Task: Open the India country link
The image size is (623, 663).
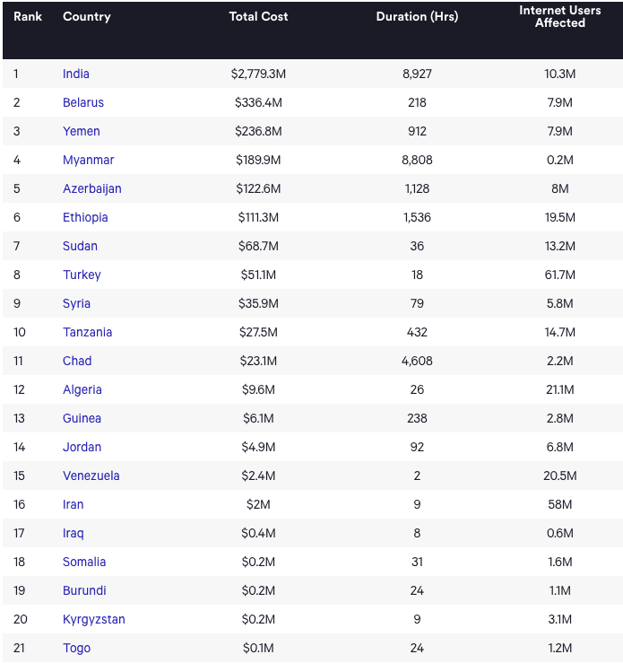Action: click(76, 74)
